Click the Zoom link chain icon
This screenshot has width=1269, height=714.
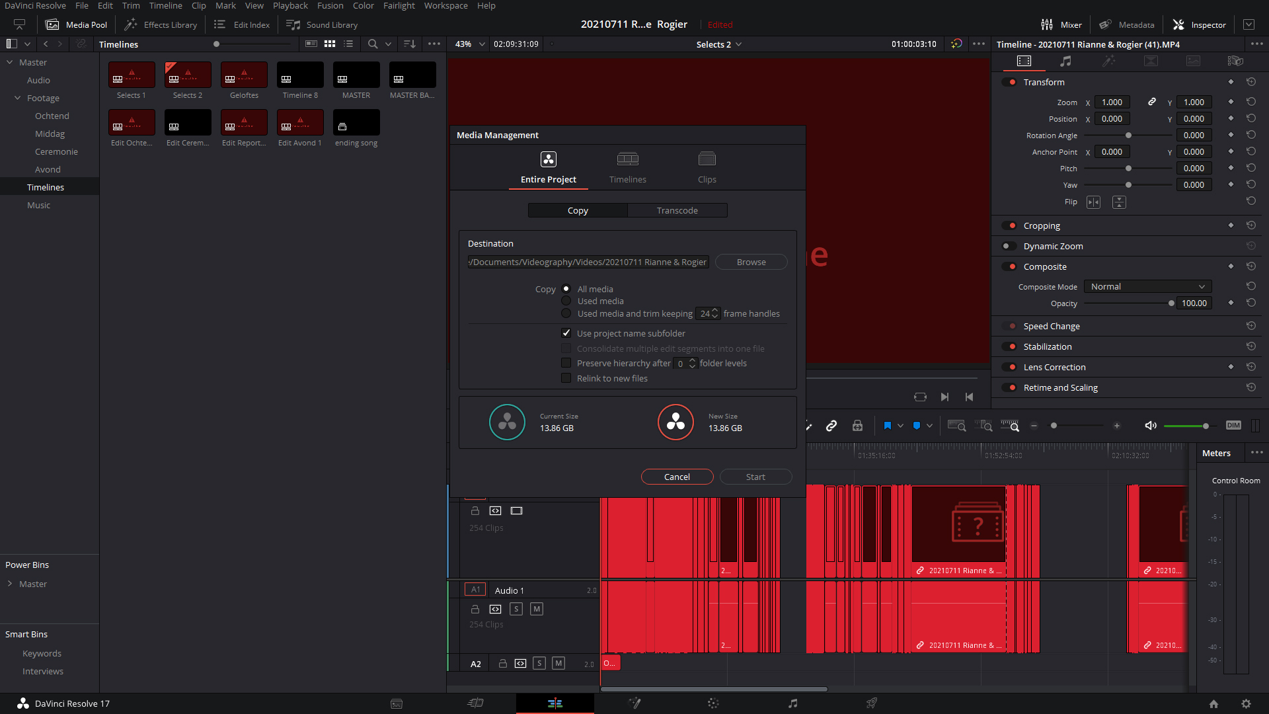(x=1152, y=102)
